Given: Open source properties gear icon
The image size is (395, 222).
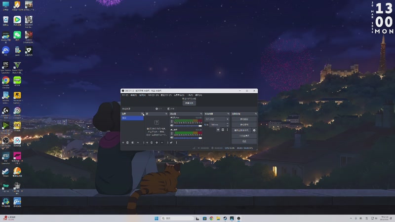Looking at the screenshot, I should tap(157, 143).
